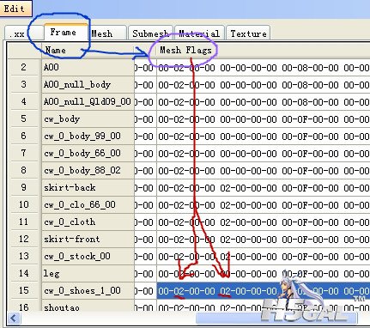This screenshot has width=370, height=328.
Task: Select row header number 11
Action: 24,222
